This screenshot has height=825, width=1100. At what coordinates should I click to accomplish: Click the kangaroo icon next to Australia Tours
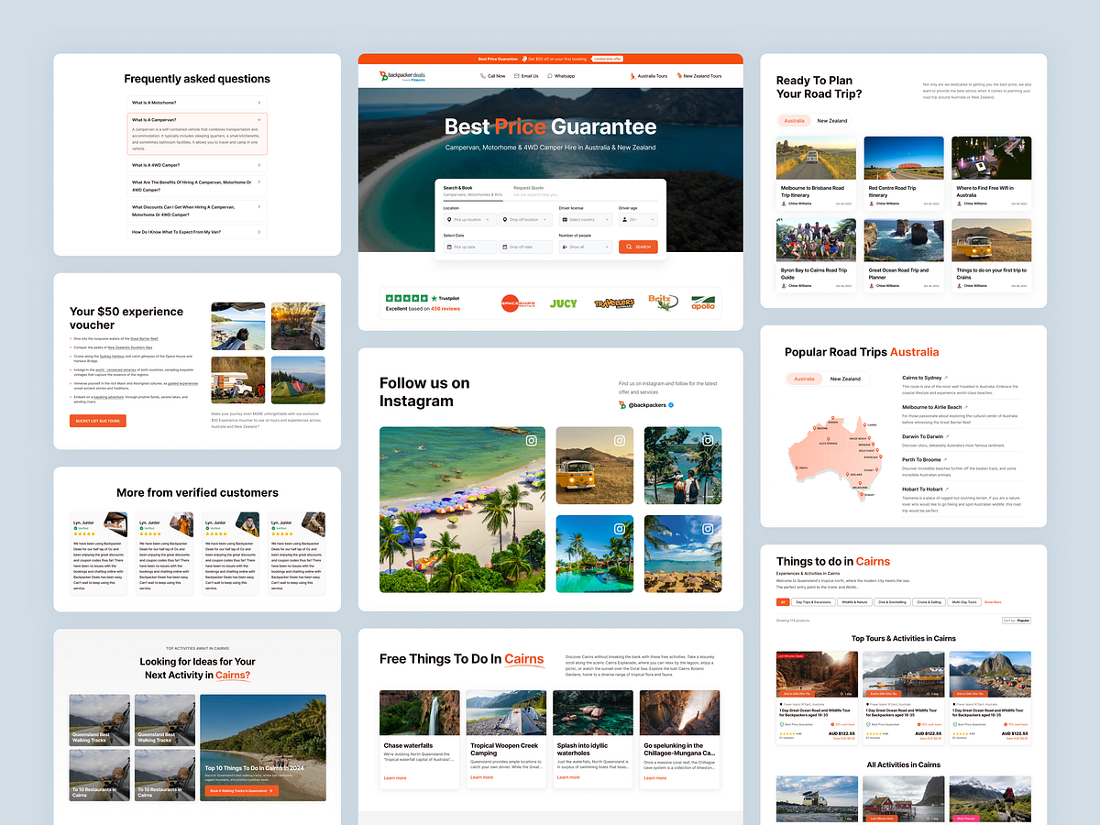(x=632, y=76)
